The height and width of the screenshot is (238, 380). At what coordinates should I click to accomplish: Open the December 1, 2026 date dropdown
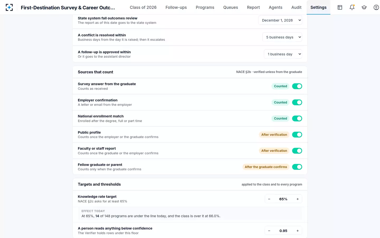(280, 20)
